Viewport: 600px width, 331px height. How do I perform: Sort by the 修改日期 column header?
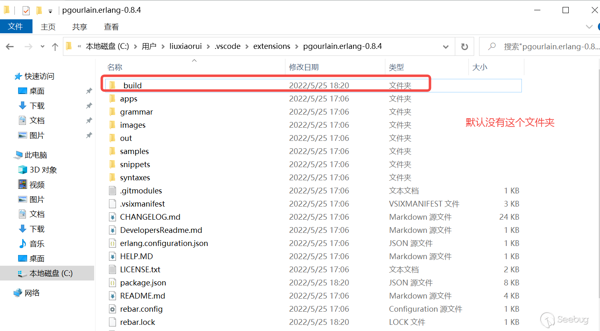pyautogui.click(x=304, y=67)
